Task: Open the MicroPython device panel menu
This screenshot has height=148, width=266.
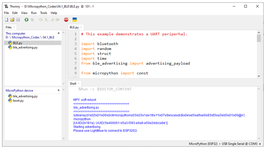Action: [x=58, y=90]
